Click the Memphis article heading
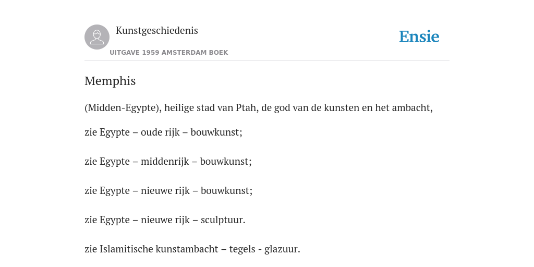This screenshot has width=534, height=267. point(110,81)
